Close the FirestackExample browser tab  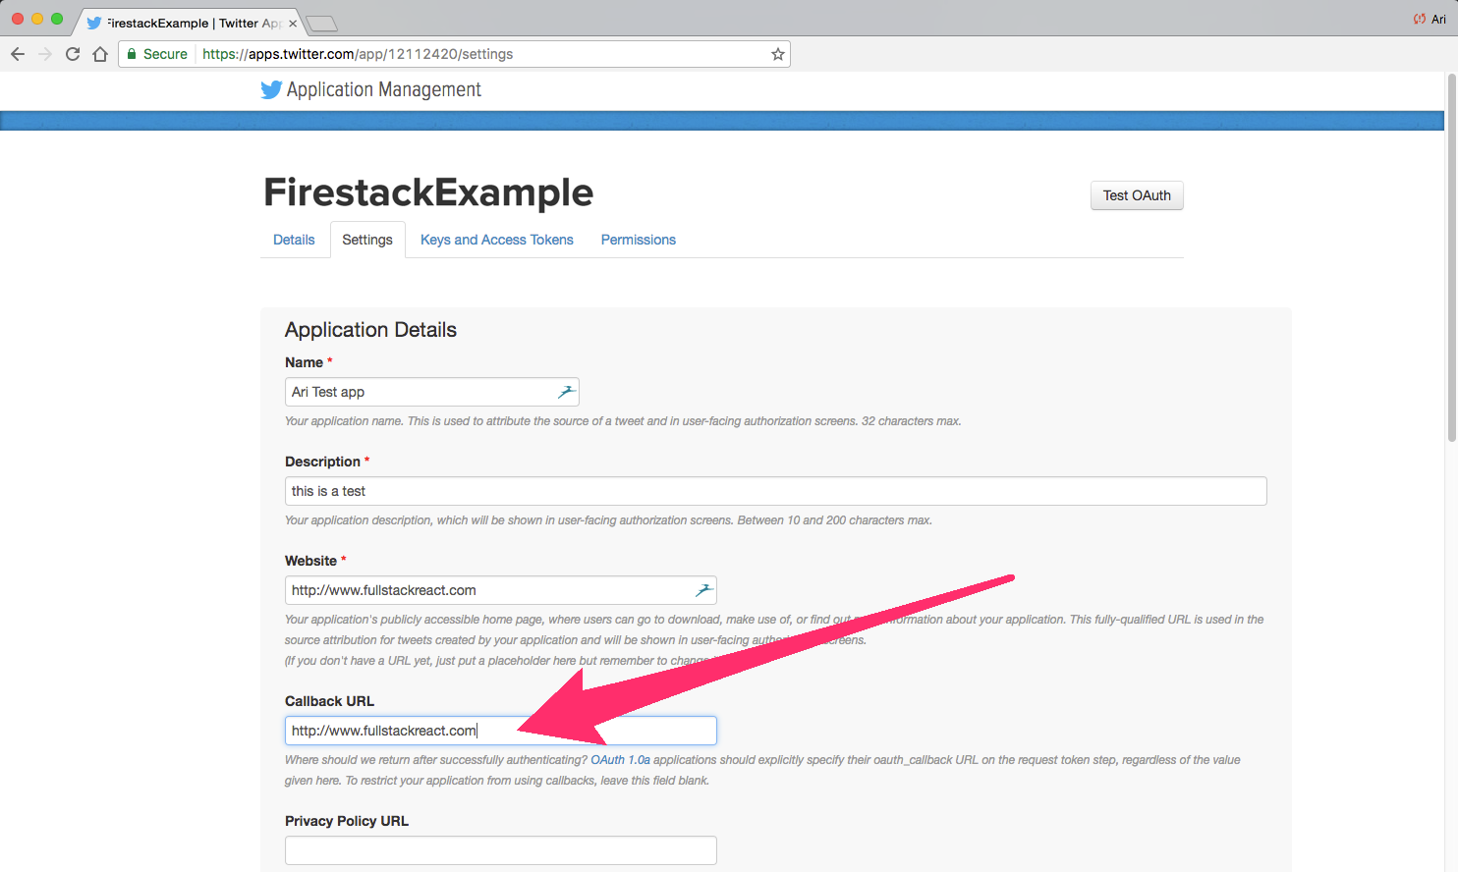click(293, 24)
